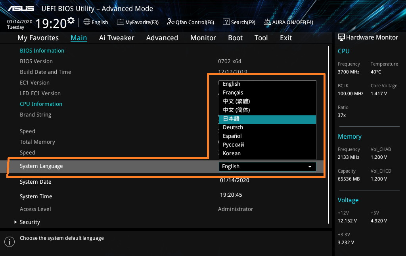406x256 pixels.
Task: Switch to the Monitor tab
Action: click(203, 38)
